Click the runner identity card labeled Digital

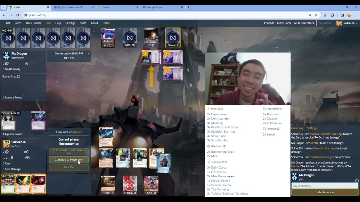[151, 185]
